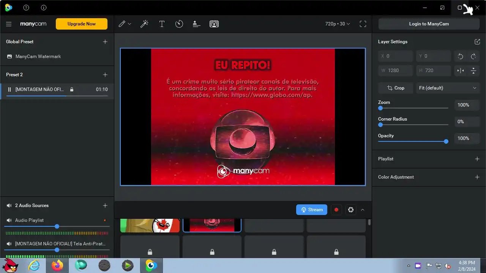Mute the MONTAGEM Tela Anti-Pirat... audio source
This screenshot has width=486, height=273.
point(9,244)
